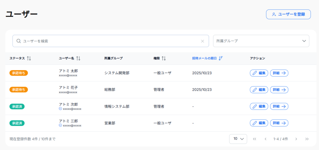Viewport: 319px width, 150px height.
Task: Edit user アトミ 次郎
Action: (259, 106)
